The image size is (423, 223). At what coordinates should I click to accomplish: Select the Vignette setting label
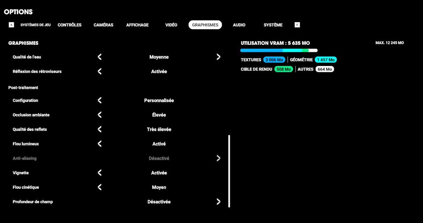tap(21, 173)
